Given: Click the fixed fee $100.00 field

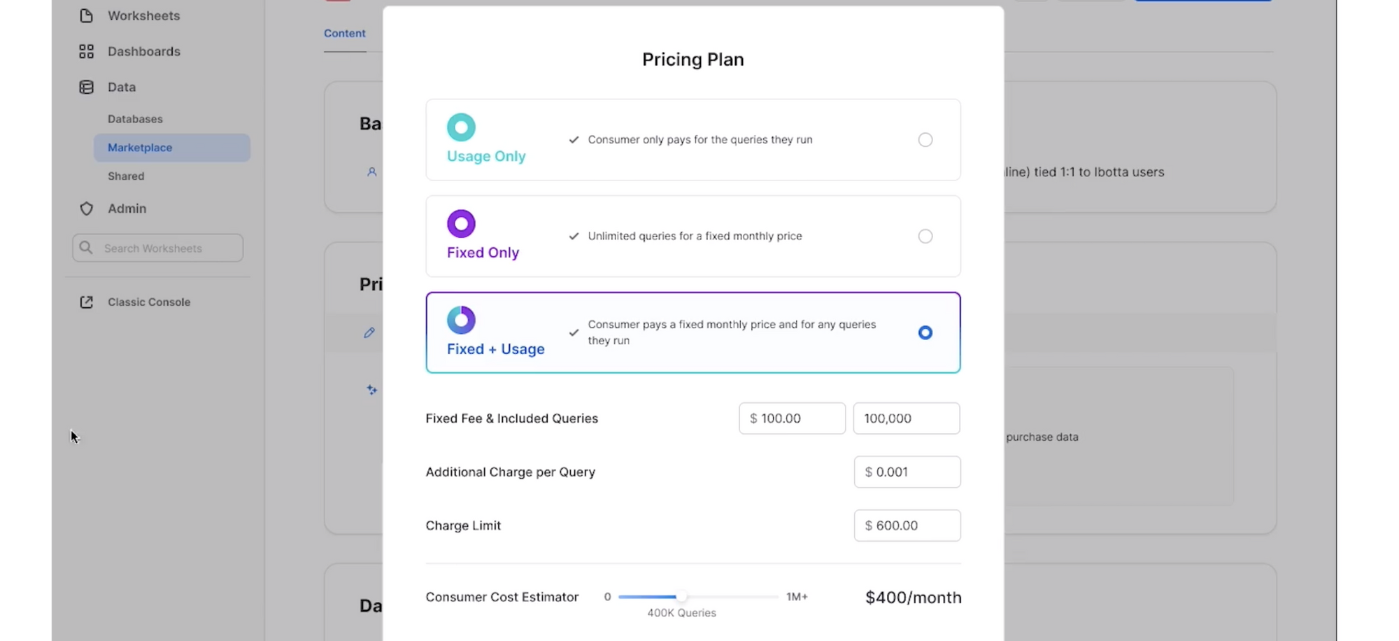Looking at the screenshot, I should coord(792,418).
